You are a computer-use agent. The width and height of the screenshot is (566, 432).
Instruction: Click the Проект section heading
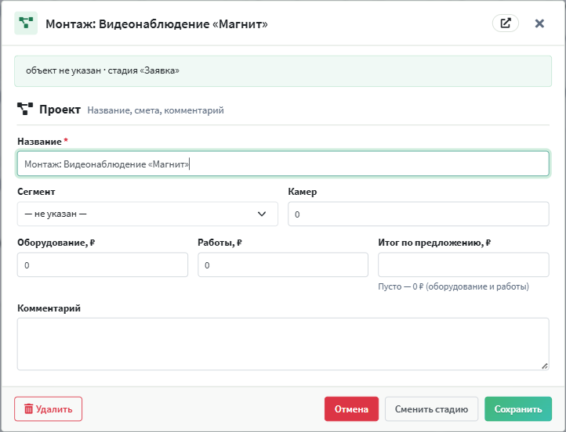[x=60, y=109]
